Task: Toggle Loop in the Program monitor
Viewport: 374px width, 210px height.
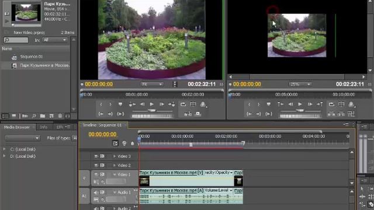Action: coord(331,104)
